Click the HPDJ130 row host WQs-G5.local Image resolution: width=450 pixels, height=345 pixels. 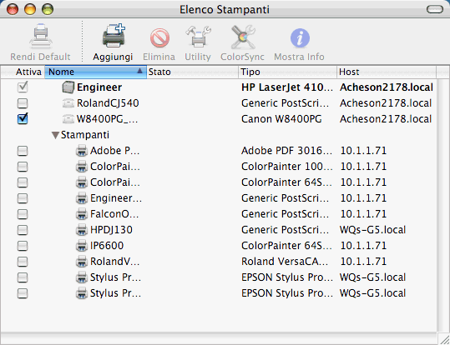tap(373, 230)
